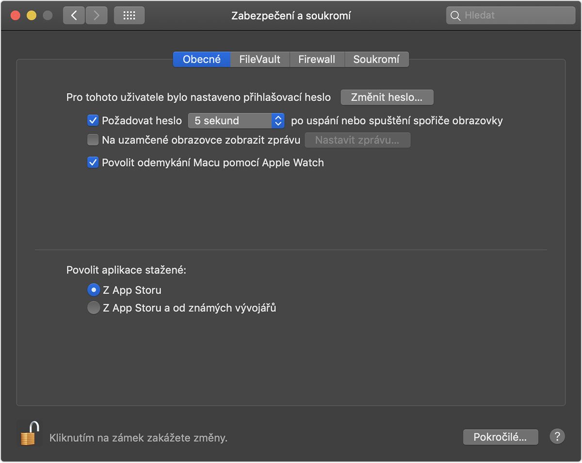Click the red close window button
Screen dimensions: 582x463
coord(16,15)
